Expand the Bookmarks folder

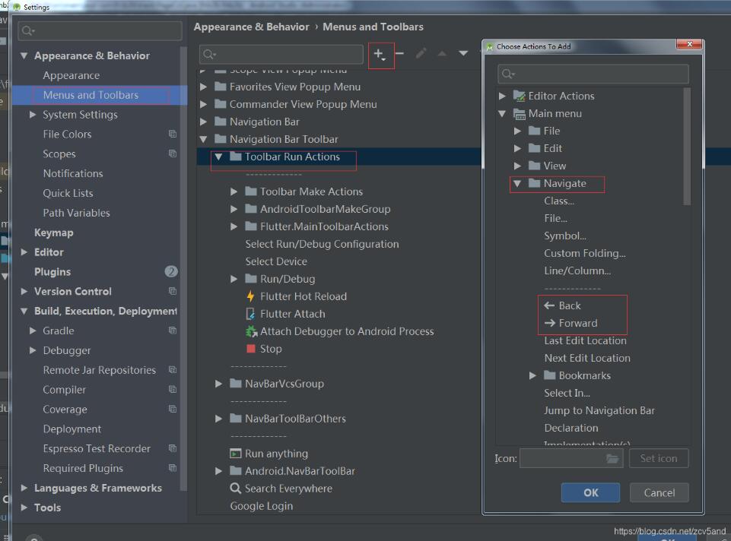532,375
